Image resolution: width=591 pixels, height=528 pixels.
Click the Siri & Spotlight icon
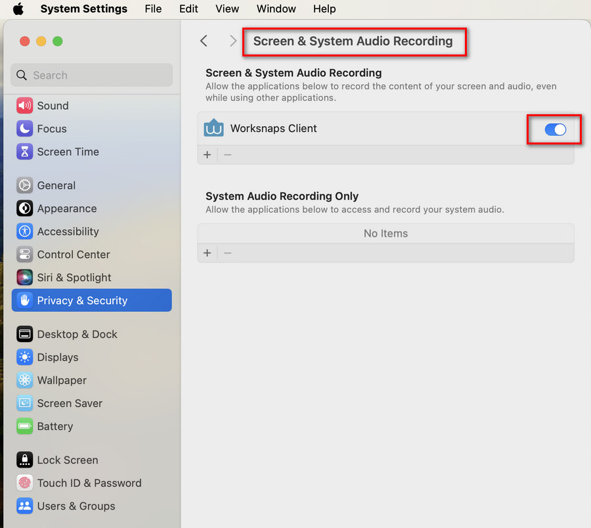click(25, 277)
